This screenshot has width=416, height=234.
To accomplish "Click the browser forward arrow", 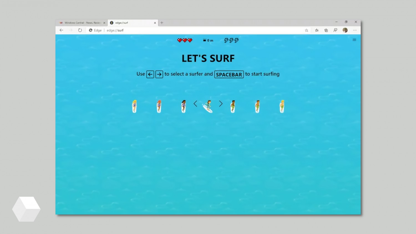I will click(71, 30).
